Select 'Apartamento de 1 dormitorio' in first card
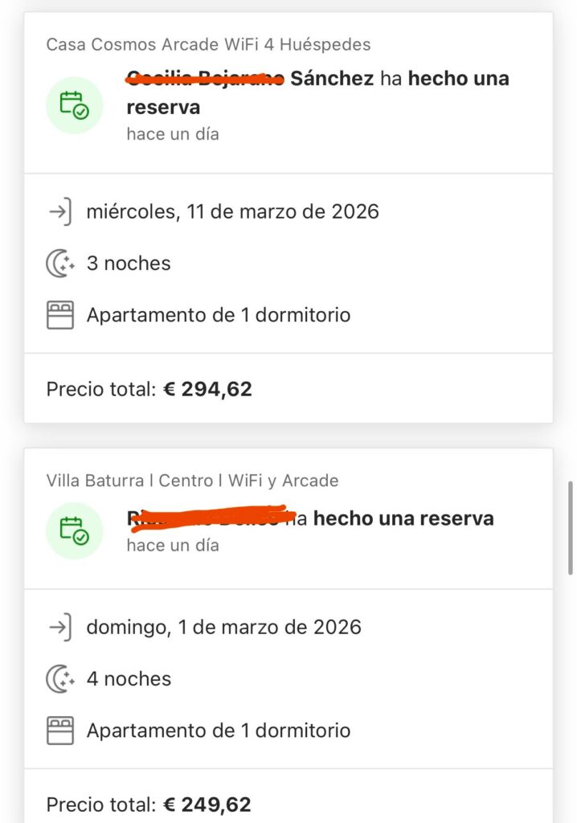Image resolution: width=577 pixels, height=823 pixels. 219,315
